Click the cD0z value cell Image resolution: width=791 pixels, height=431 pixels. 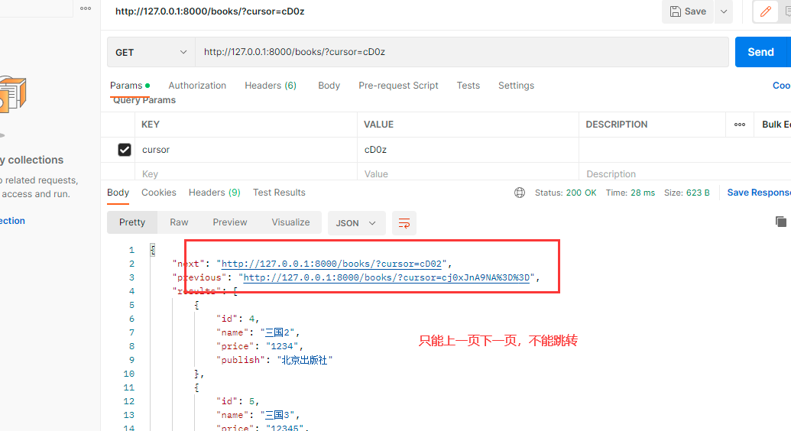[468, 150]
